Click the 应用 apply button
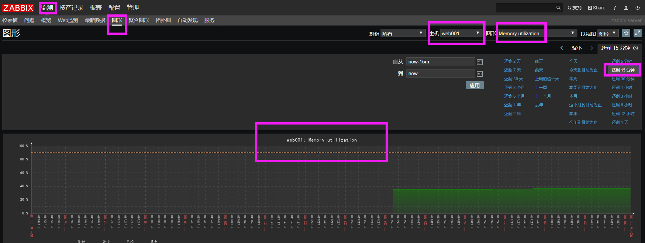 475,85
